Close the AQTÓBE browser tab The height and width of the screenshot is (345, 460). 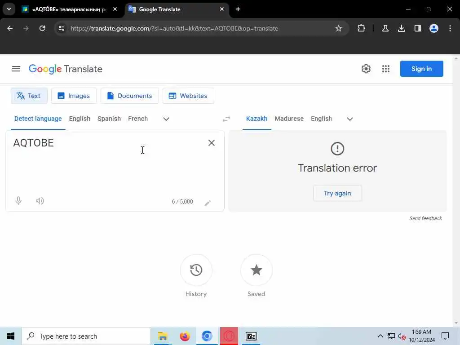click(115, 9)
